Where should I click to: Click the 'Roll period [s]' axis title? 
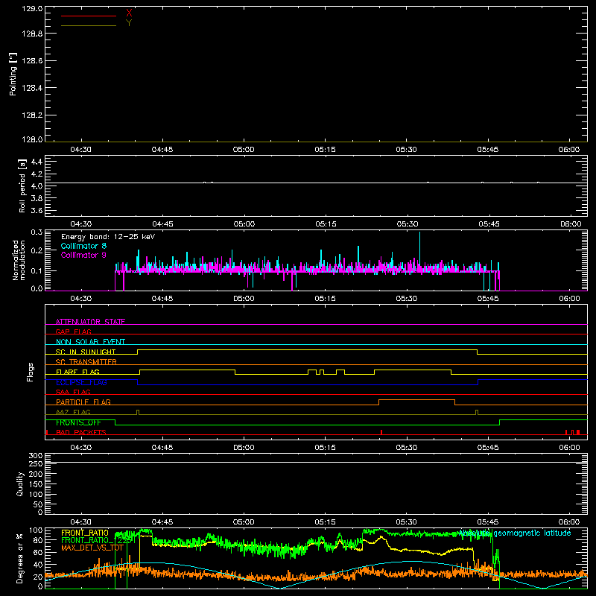click(x=22, y=186)
